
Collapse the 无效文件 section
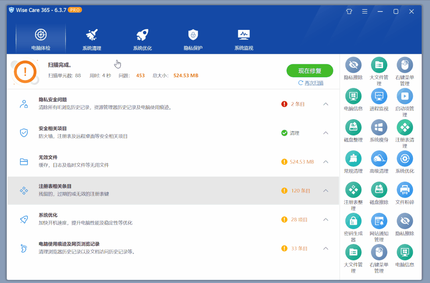pos(326,162)
